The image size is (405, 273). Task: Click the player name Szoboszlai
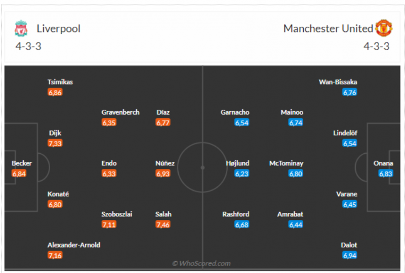click(x=117, y=214)
